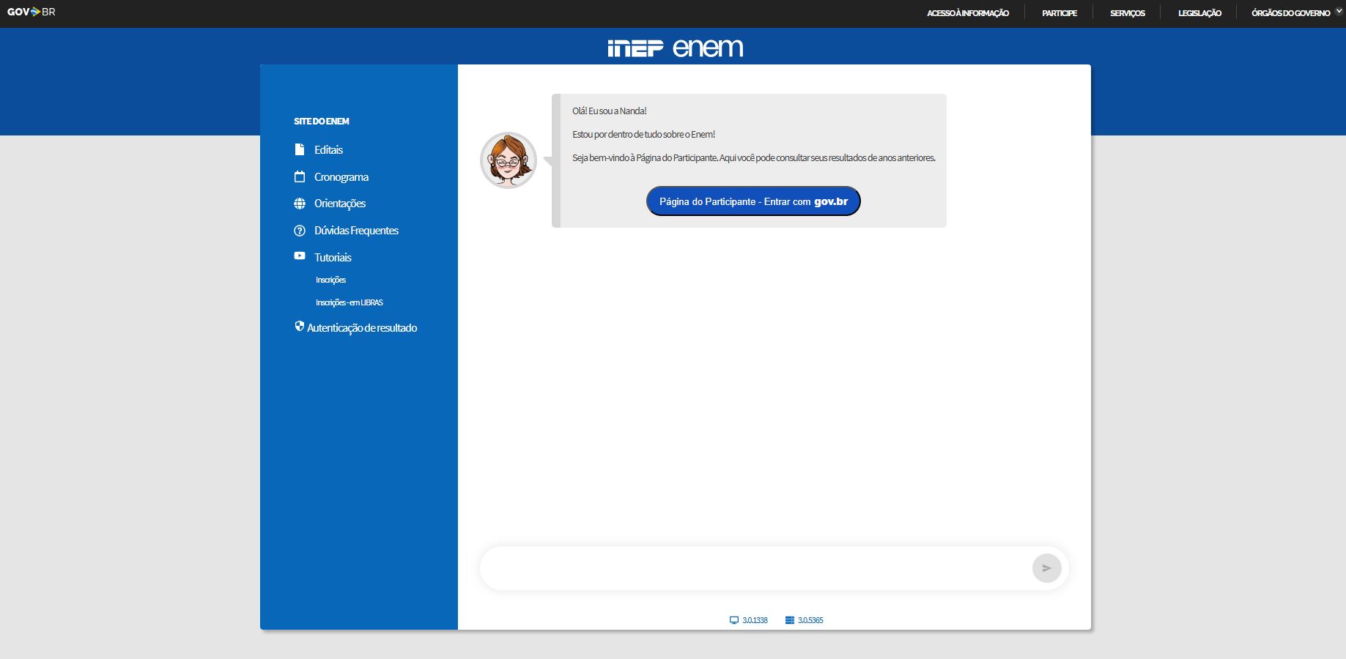Focus the chat message input field
Viewport: 1346px width, 659px height.
coord(755,568)
